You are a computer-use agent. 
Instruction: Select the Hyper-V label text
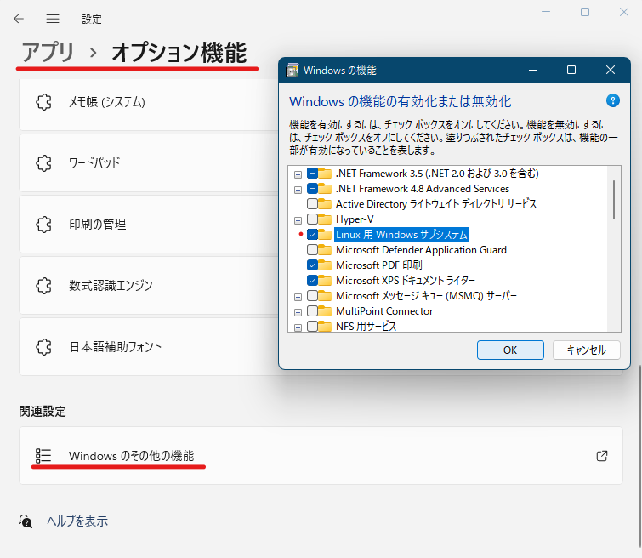355,219
